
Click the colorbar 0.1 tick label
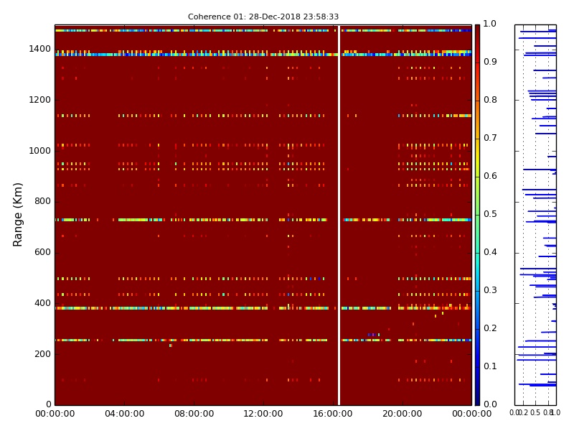490,366
